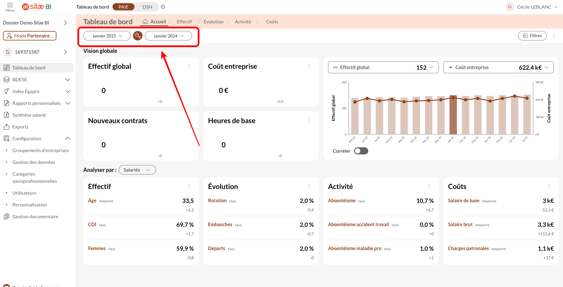Image resolution: width=563 pixels, height=287 pixels.
Task: Open Effectif global card options menu
Action: 189,66
